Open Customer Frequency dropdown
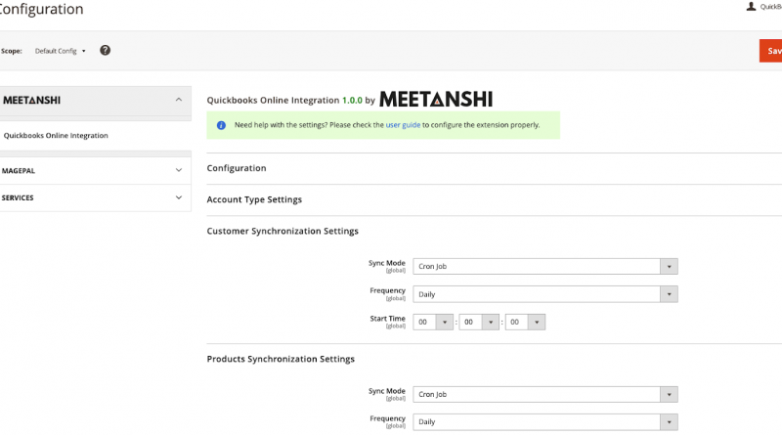The image size is (782, 435). [x=545, y=293]
